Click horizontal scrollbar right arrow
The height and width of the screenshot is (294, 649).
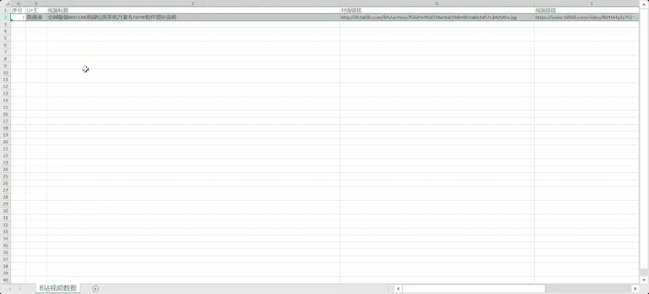635,289
